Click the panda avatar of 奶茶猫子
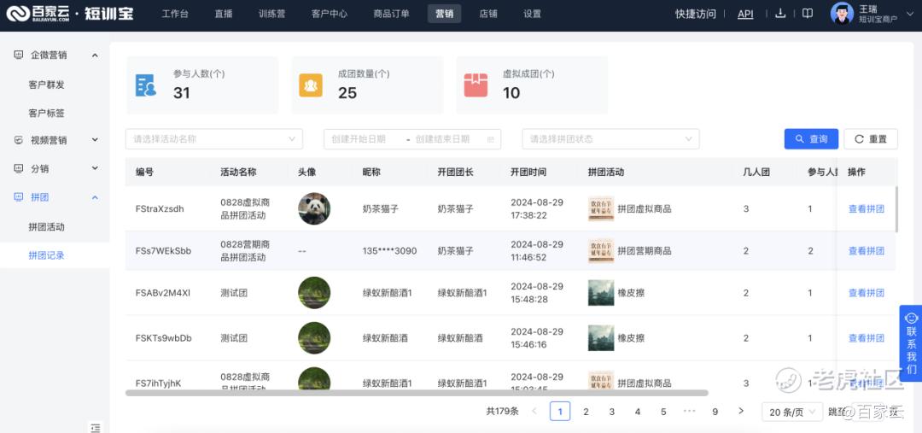This screenshot has height=433, width=922. click(314, 208)
